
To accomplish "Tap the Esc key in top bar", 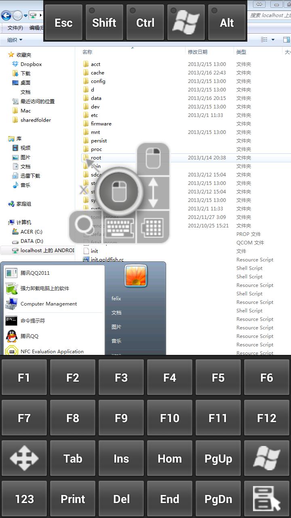I will click(63, 23).
